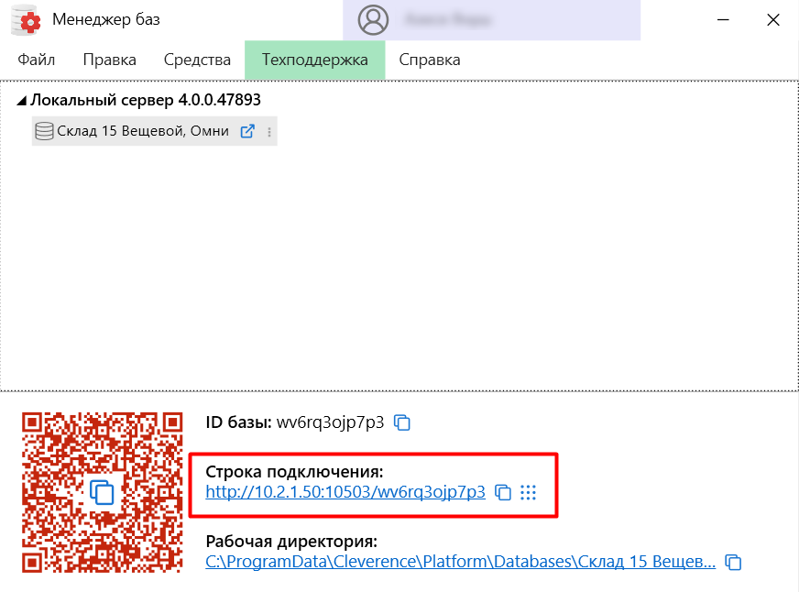Switch to the Техподдержка tab
The image size is (799, 592).
point(314,59)
